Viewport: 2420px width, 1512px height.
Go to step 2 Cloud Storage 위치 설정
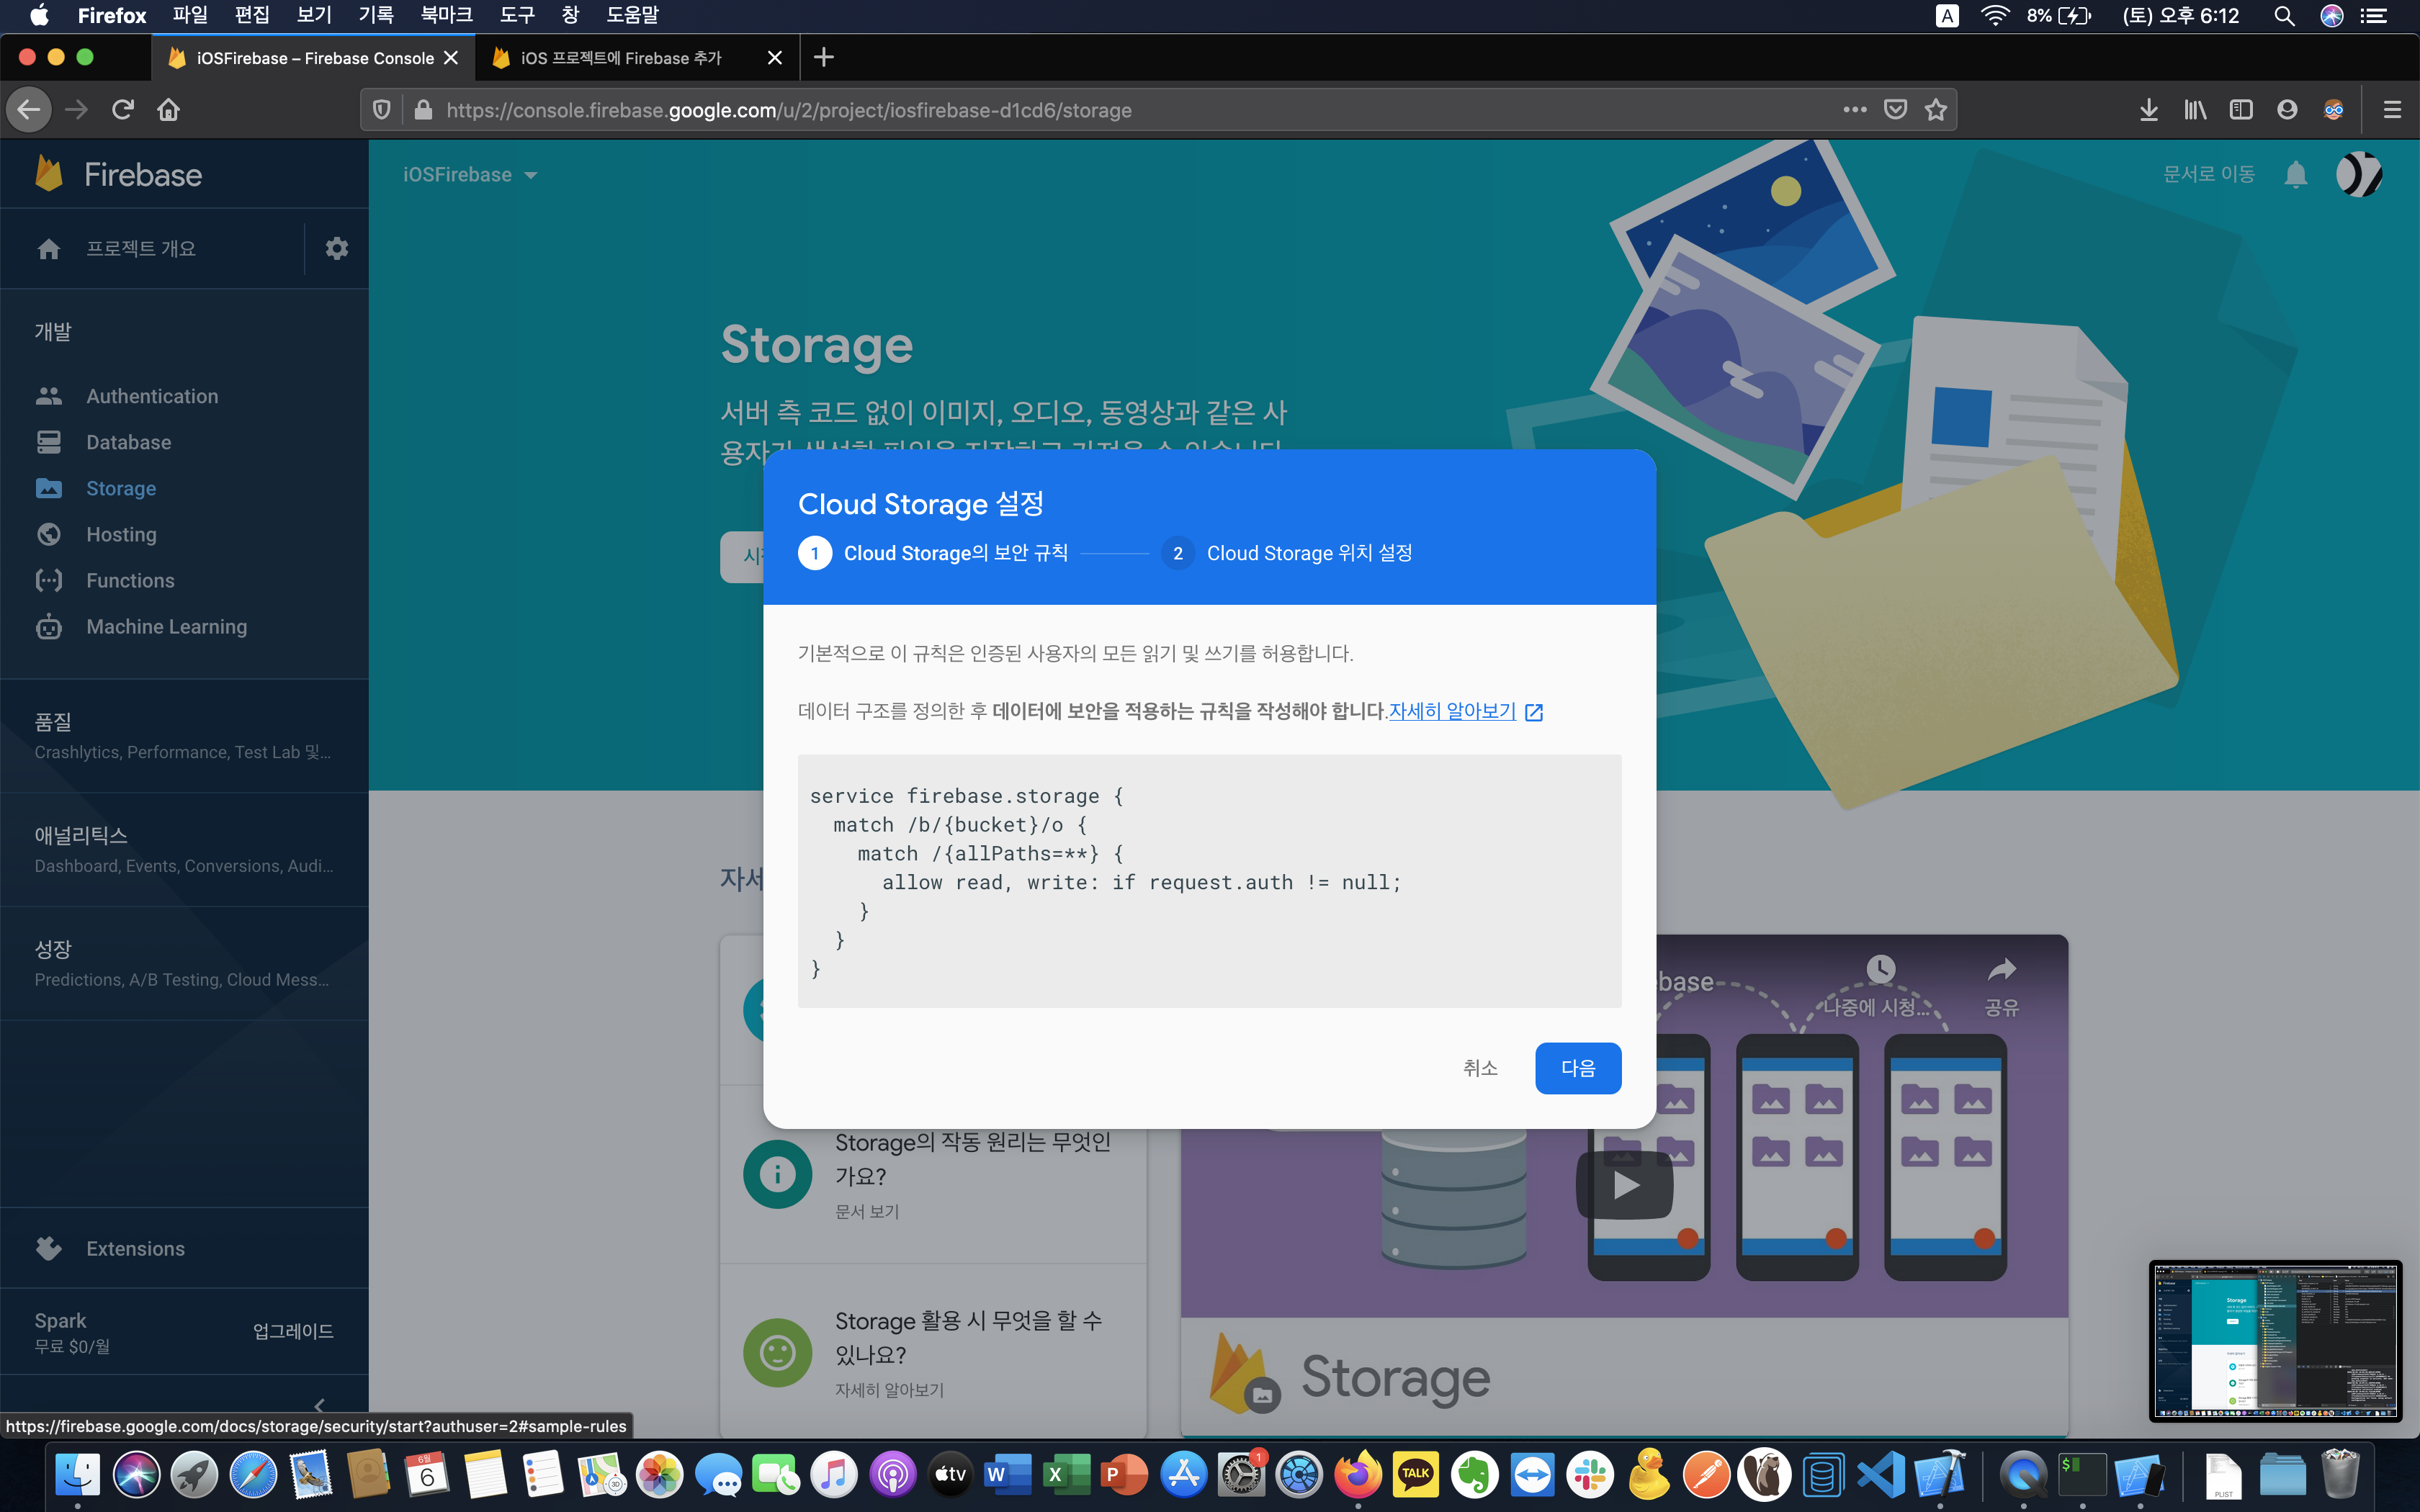click(1308, 553)
